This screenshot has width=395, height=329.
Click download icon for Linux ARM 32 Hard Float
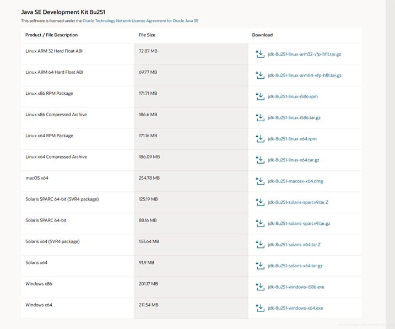tap(260, 54)
